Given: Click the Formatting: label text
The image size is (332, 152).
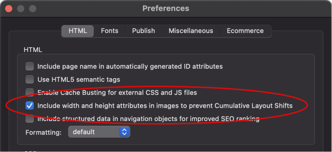Looking at the screenshot, I should click(44, 133).
